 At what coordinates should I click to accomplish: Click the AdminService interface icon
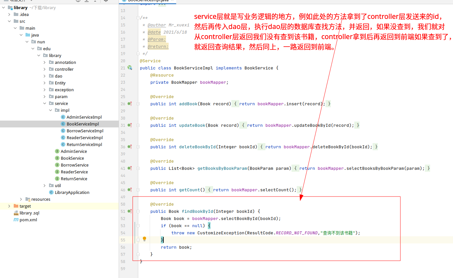(x=57, y=151)
